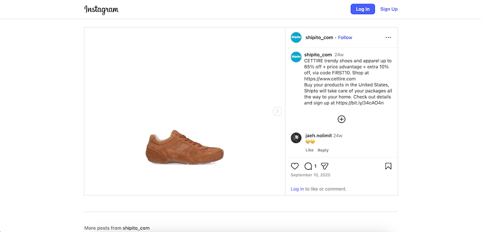Click the Sign Up link
This screenshot has width=481, height=232.
click(389, 9)
